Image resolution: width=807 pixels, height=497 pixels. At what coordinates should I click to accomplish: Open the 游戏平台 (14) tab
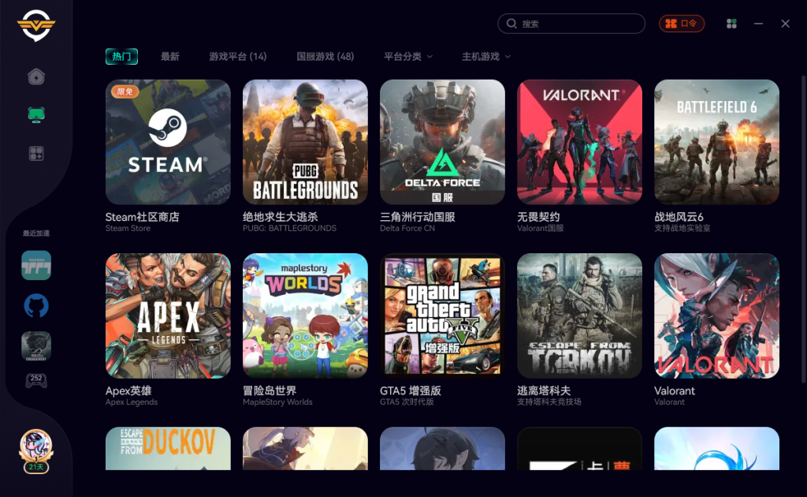pos(238,57)
